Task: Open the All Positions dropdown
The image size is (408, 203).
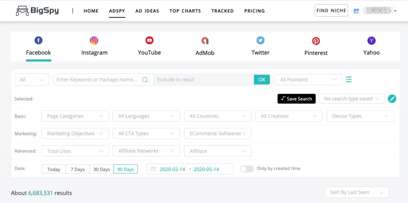Action: point(308,80)
